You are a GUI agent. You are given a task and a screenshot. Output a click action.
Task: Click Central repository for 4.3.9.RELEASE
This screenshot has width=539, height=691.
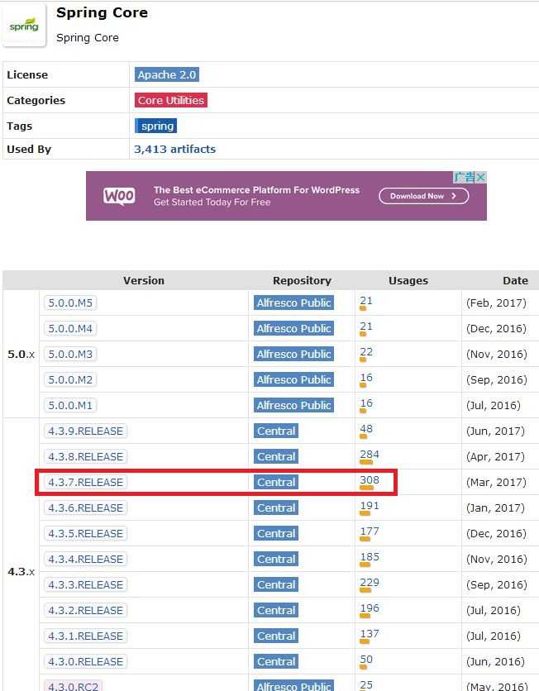(x=276, y=431)
